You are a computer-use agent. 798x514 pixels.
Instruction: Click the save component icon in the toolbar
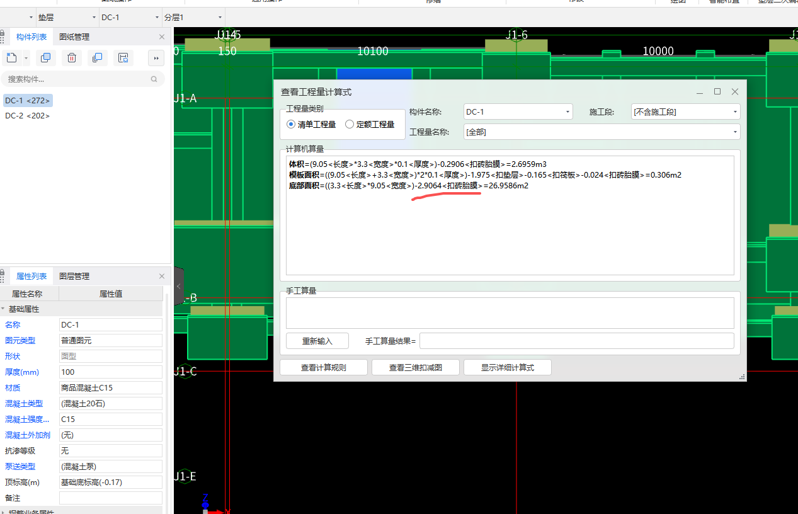(x=123, y=57)
